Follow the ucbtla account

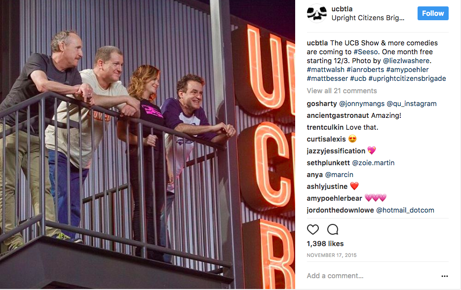[433, 13]
